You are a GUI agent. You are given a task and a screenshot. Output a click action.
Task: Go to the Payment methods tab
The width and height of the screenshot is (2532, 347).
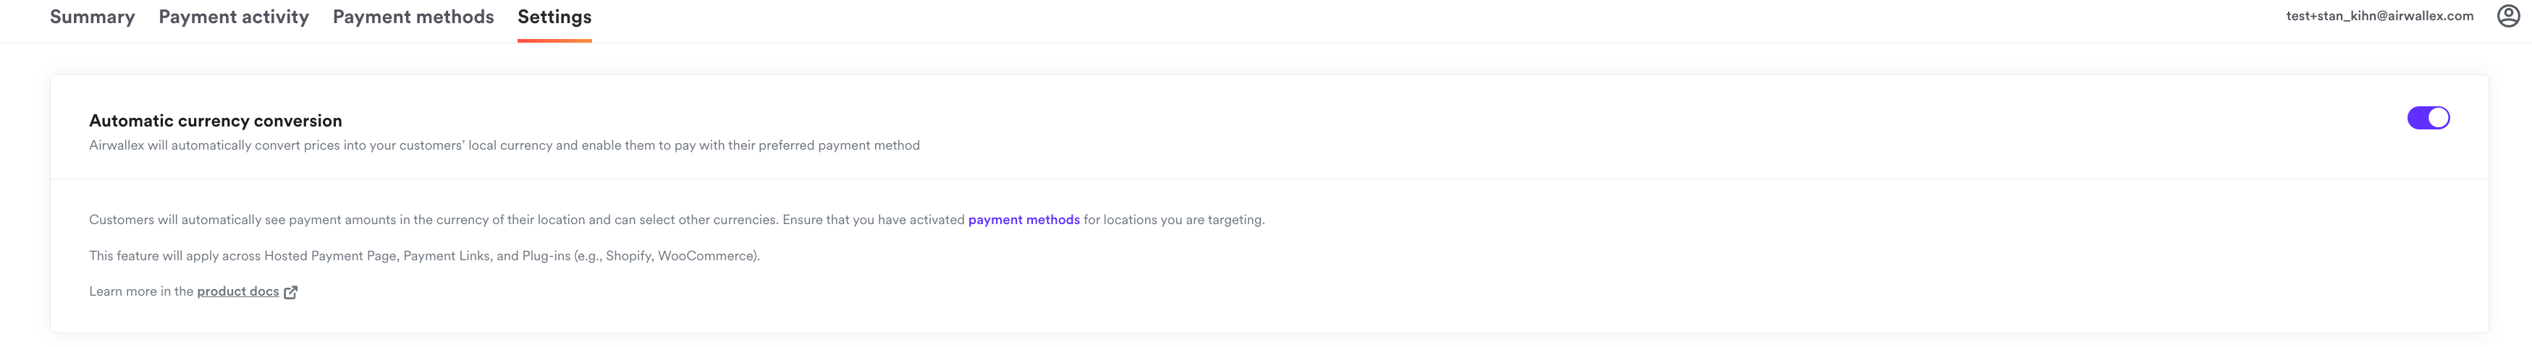(x=413, y=17)
